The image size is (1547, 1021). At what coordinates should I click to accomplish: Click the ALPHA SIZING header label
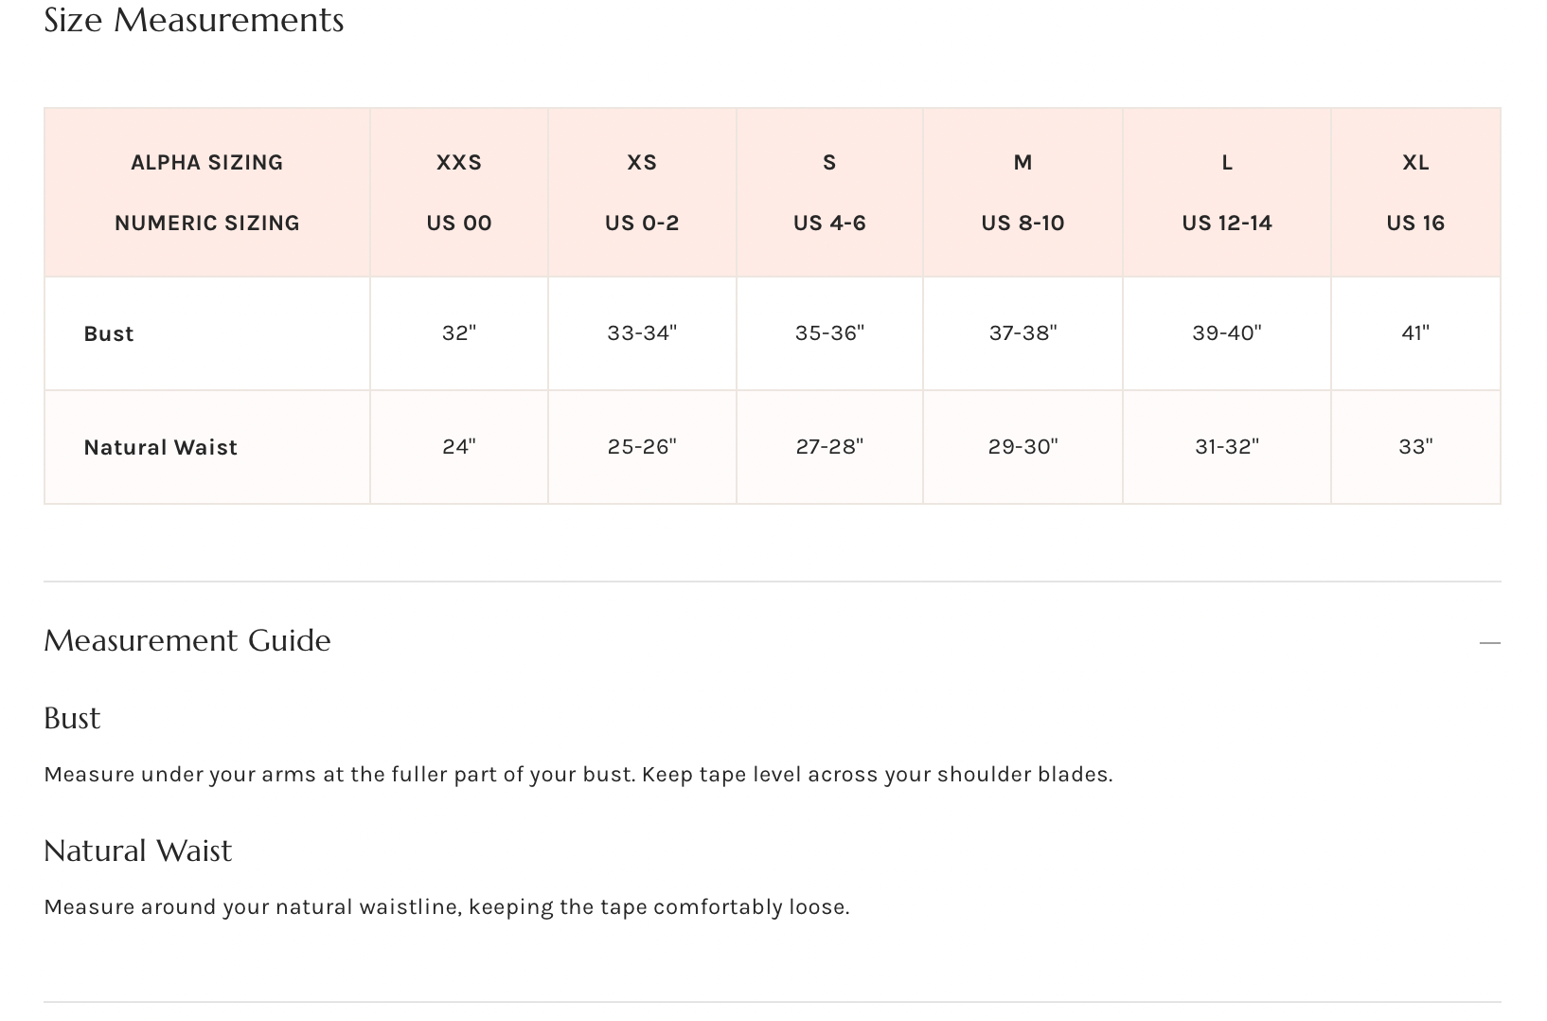coord(206,163)
